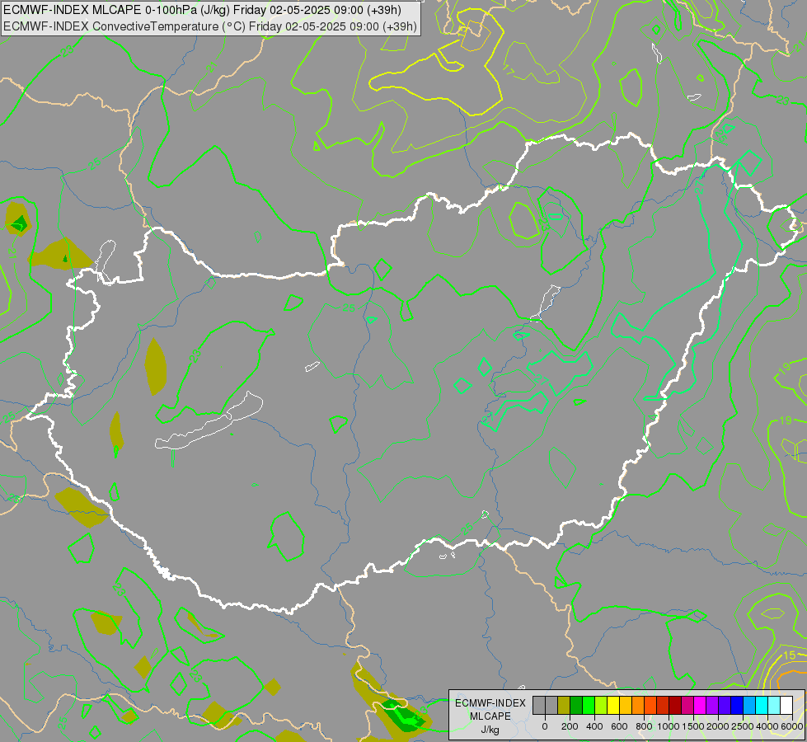
Task: Click the 600 tick label on the legend
Action: click(619, 726)
